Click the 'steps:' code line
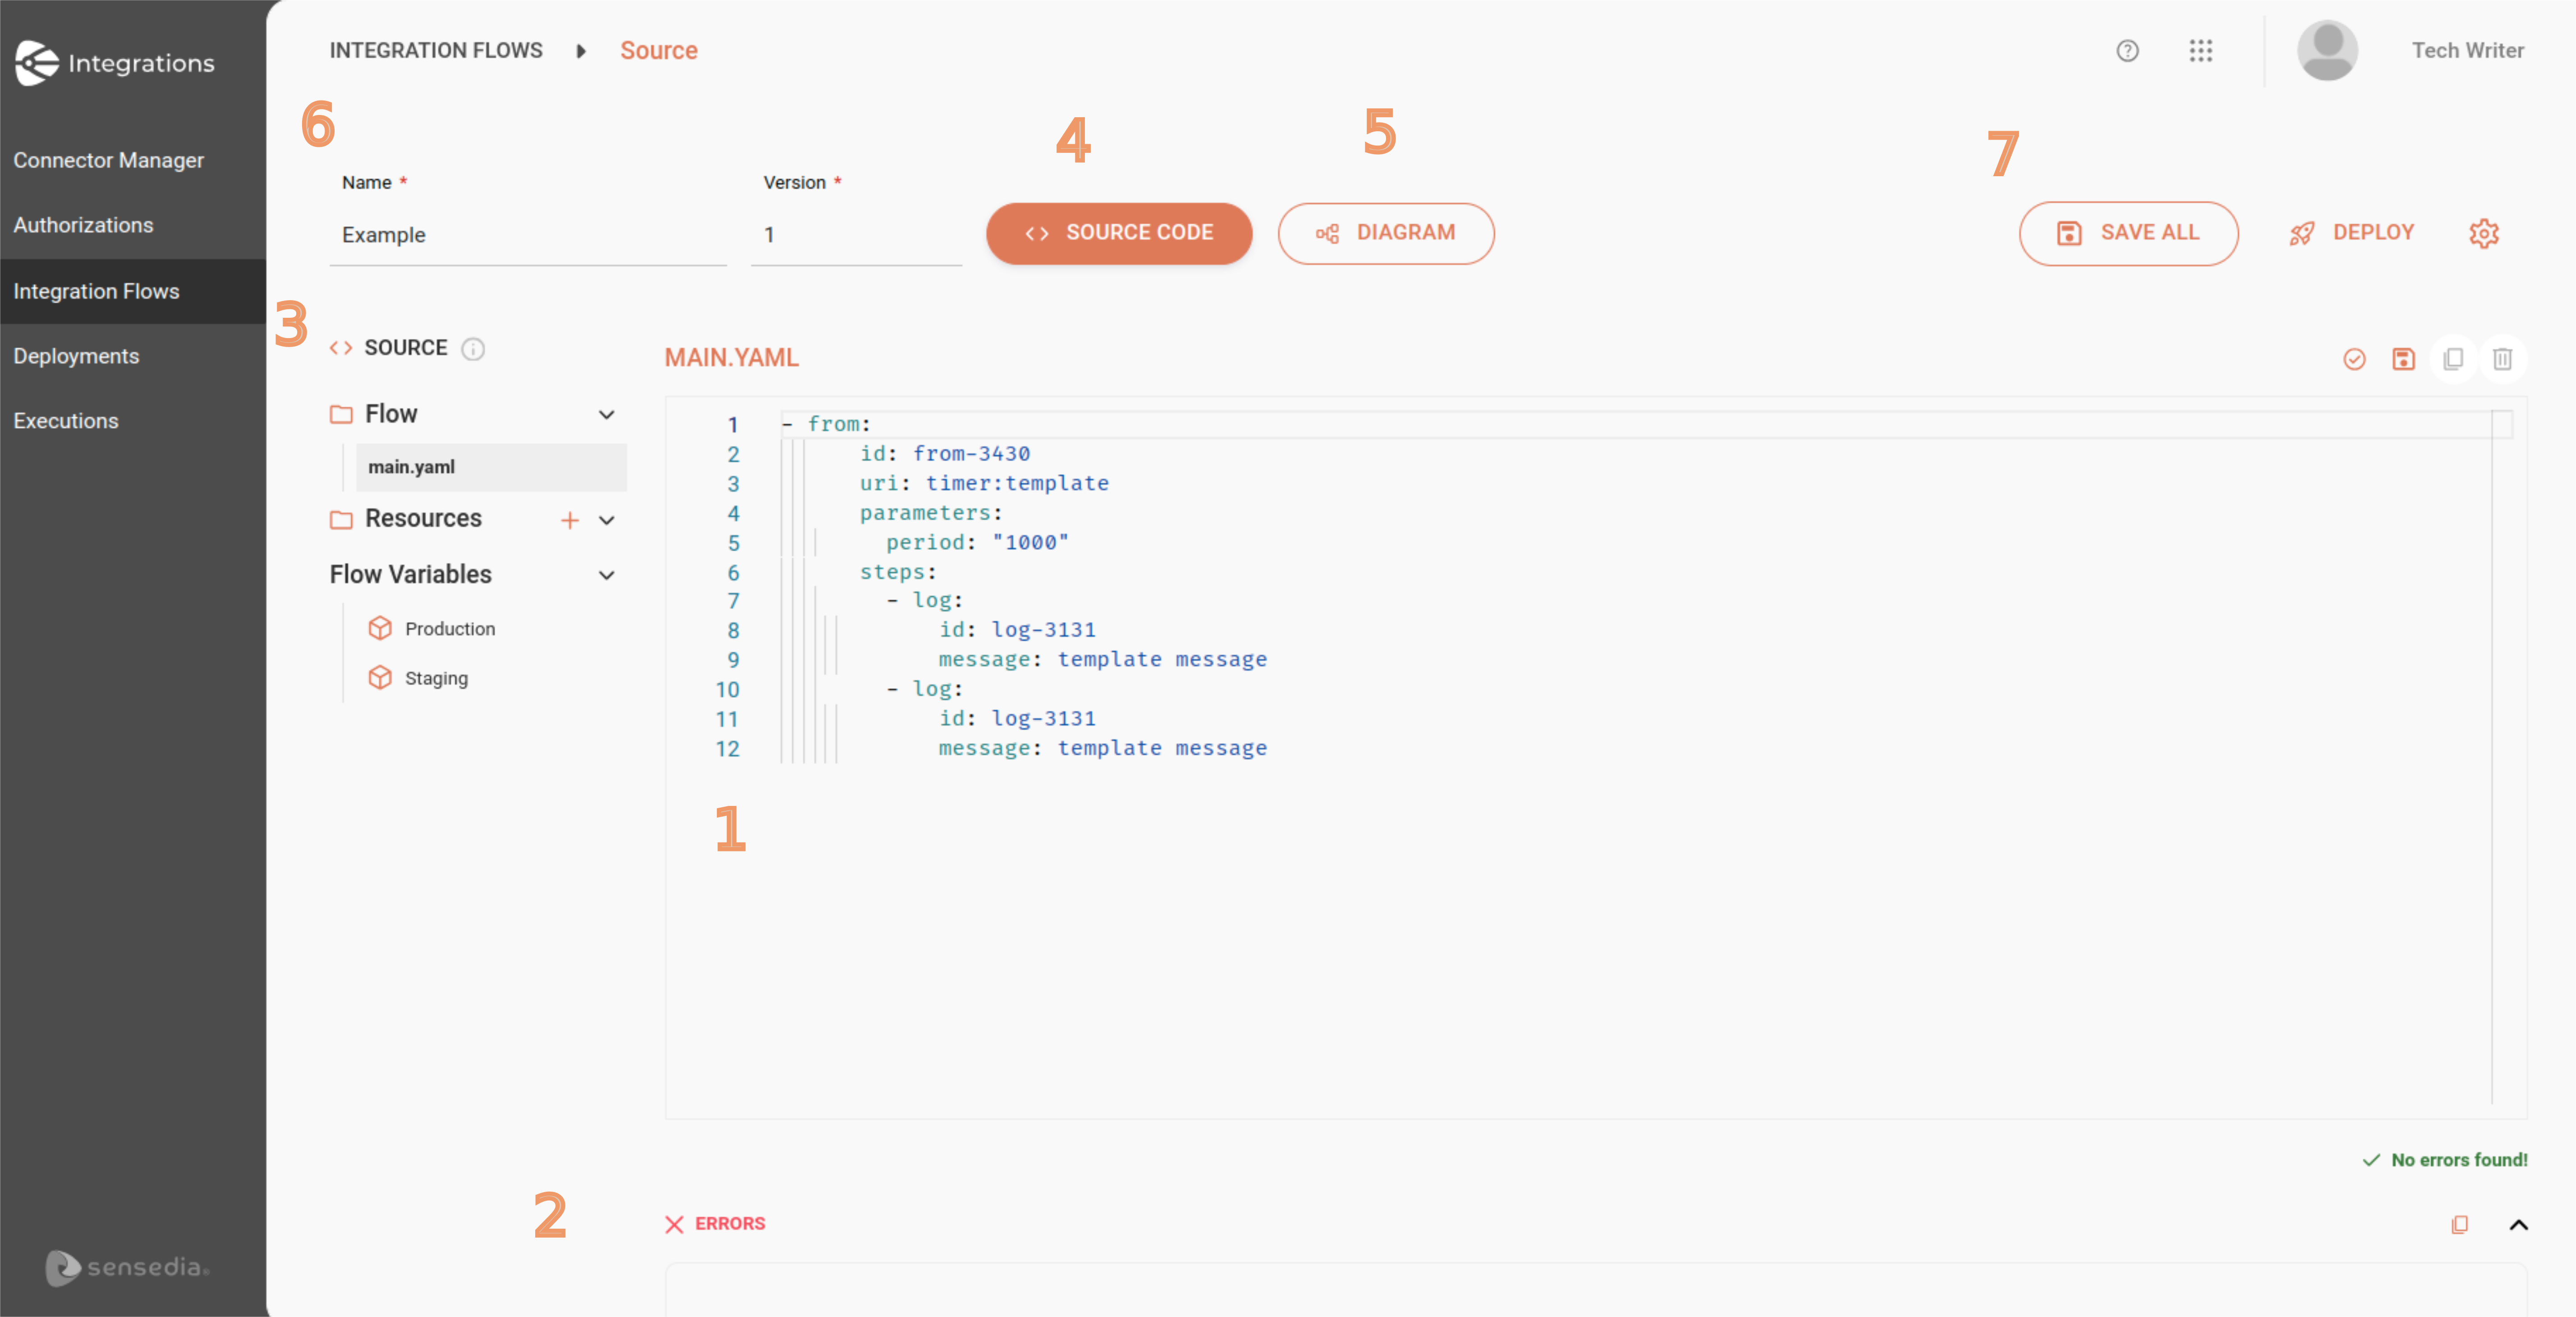This screenshot has height=1317, width=2576. 898,572
